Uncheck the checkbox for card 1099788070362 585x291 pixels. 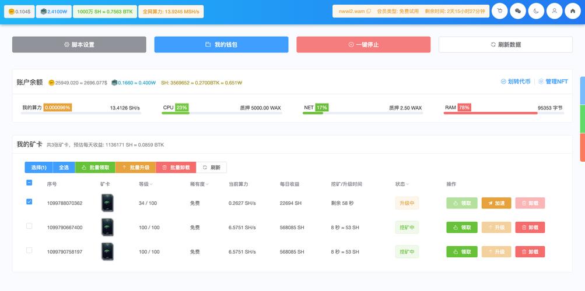coord(29,202)
